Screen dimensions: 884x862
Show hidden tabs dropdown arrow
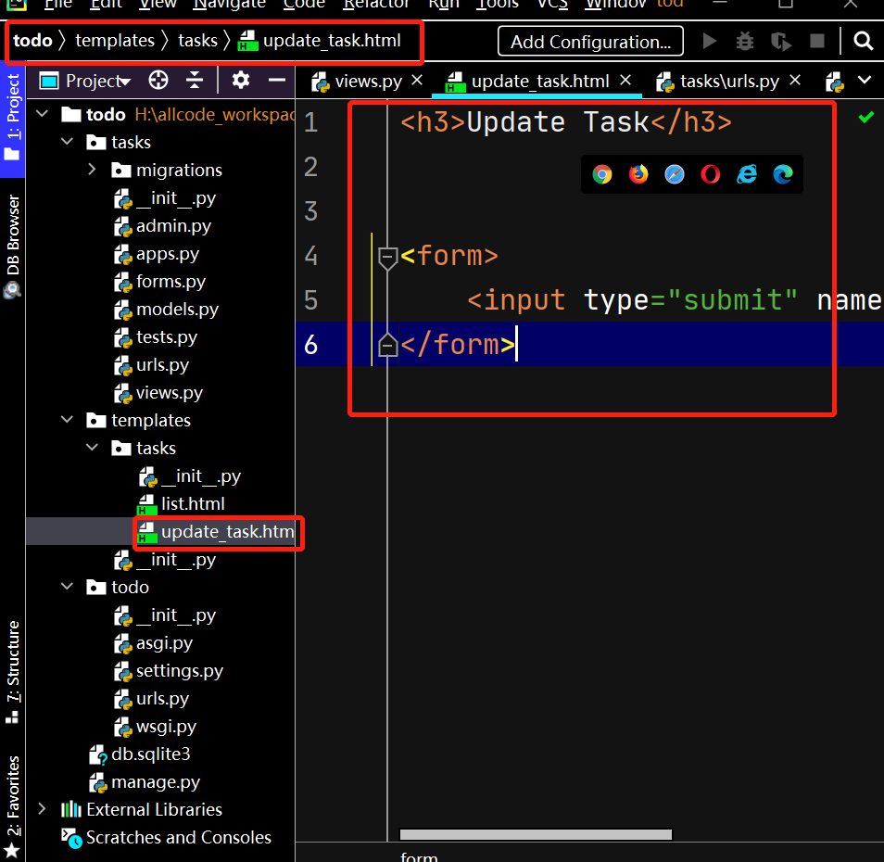tap(865, 81)
